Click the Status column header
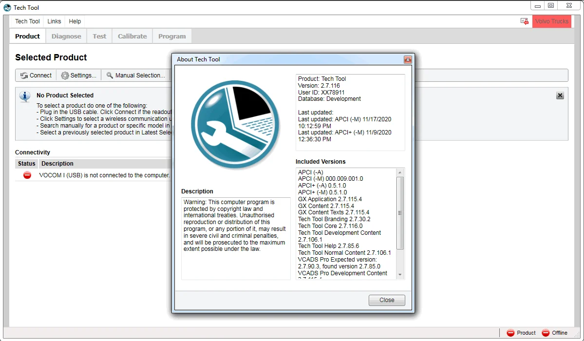 26,164
